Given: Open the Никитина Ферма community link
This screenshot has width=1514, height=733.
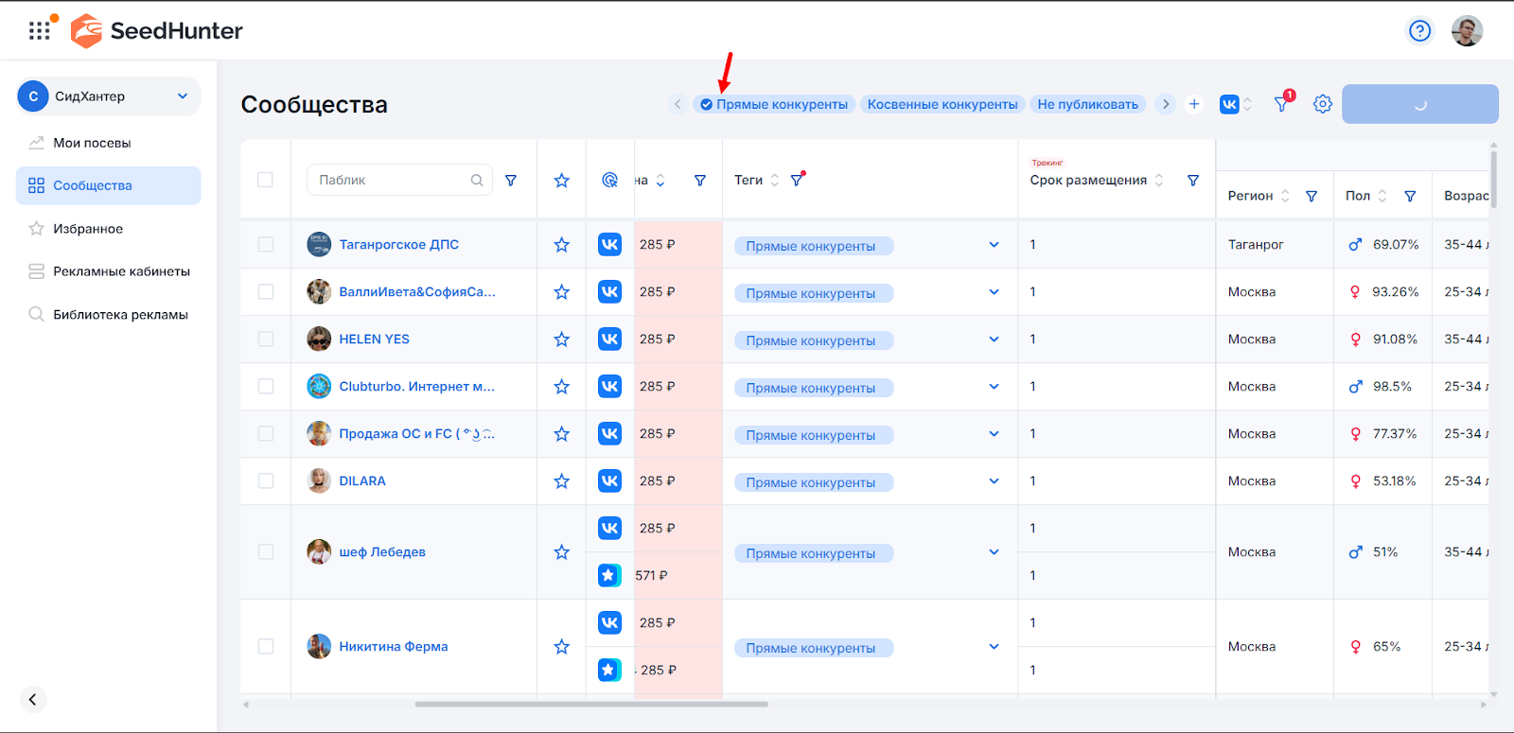Looking at the screenshot, I should (394, 647).
